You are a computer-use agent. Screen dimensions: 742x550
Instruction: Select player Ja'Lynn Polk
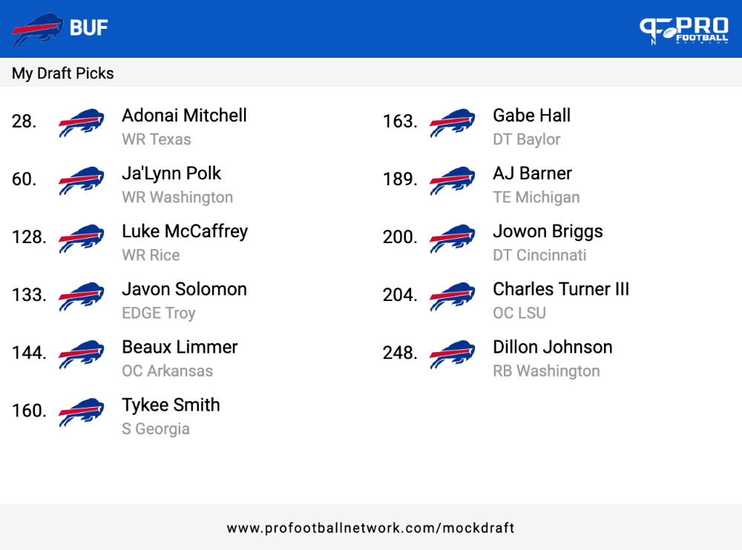coord(171,173)
